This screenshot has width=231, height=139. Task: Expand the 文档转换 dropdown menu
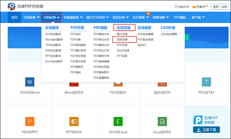tap(31, 17)
